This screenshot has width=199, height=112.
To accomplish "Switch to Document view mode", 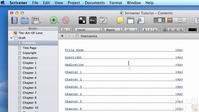I will coord(160,20).
